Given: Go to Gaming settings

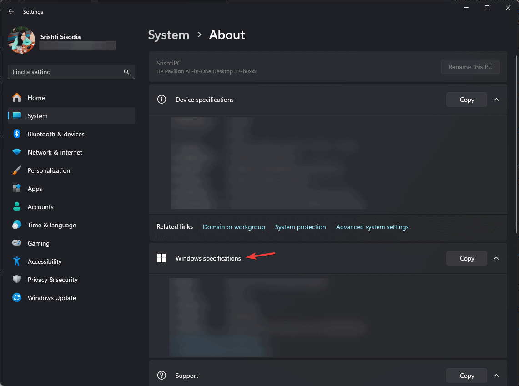Looking at the screenshot, I should (71, 243).
